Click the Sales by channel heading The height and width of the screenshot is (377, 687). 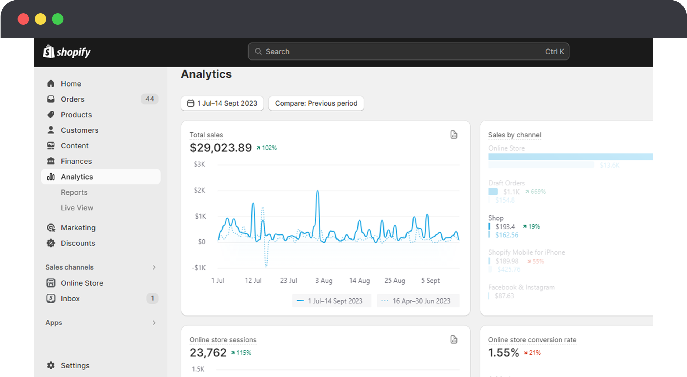515,135
